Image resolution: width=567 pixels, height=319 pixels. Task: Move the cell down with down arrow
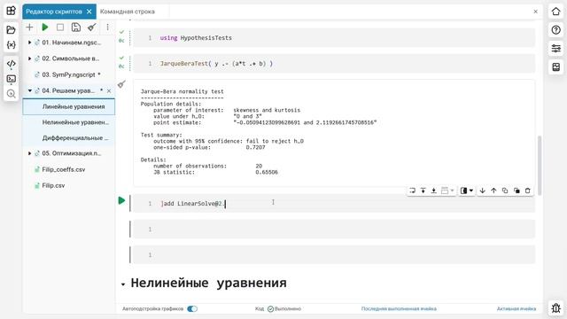[x=482, y=191]
